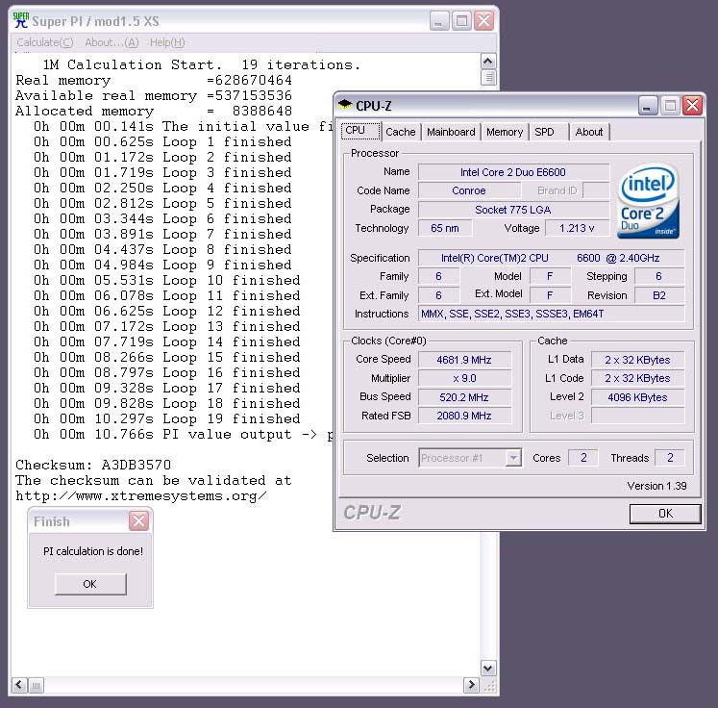The height and width of the screenshot is (708, 718).
Task: Switch to the SPD tab
Action: 544,132
